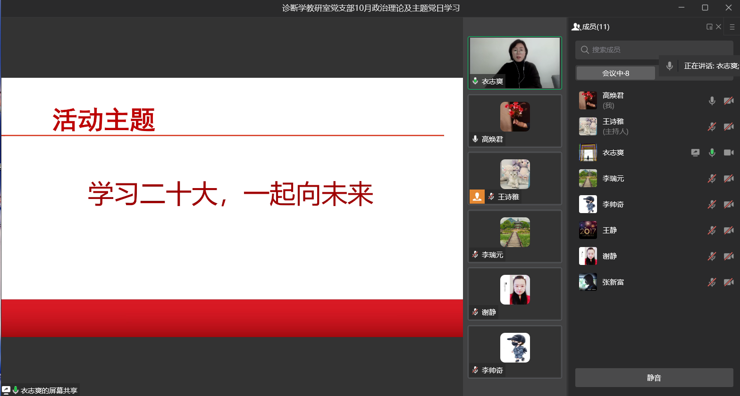
Task: Click 李瑞元 crossed-out camera icon
Action: 729,178
